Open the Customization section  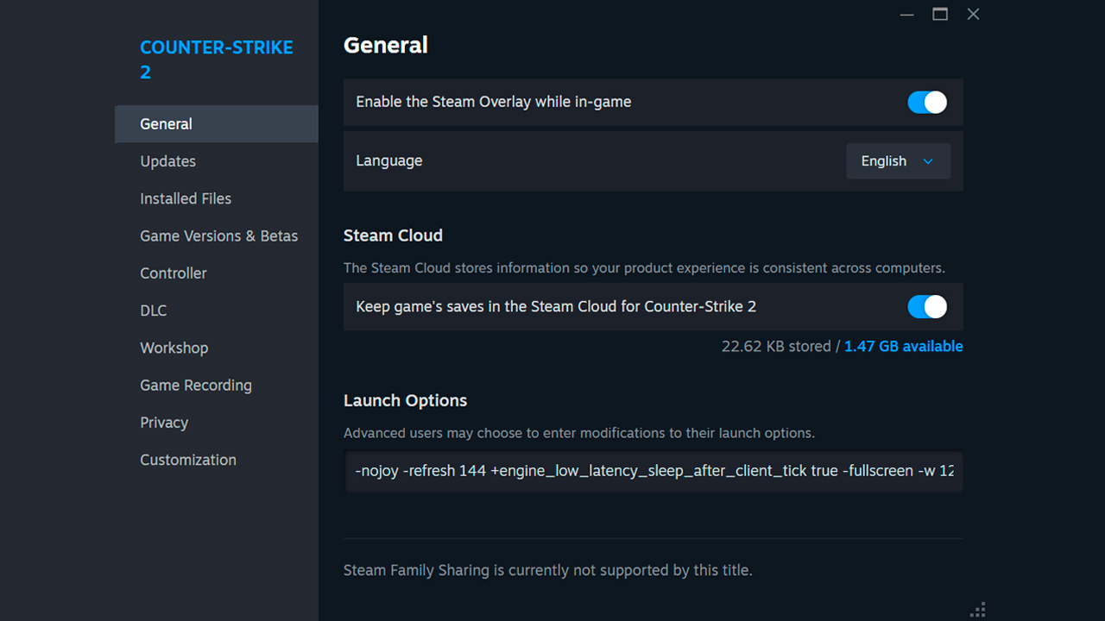click(x=217, y=460)
